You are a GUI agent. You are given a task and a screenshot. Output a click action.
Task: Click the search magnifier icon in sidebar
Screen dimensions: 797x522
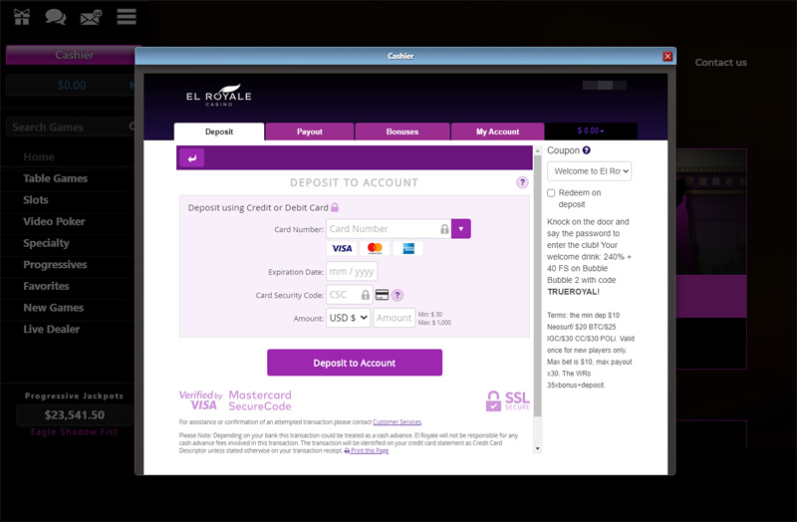pos(133,127)
